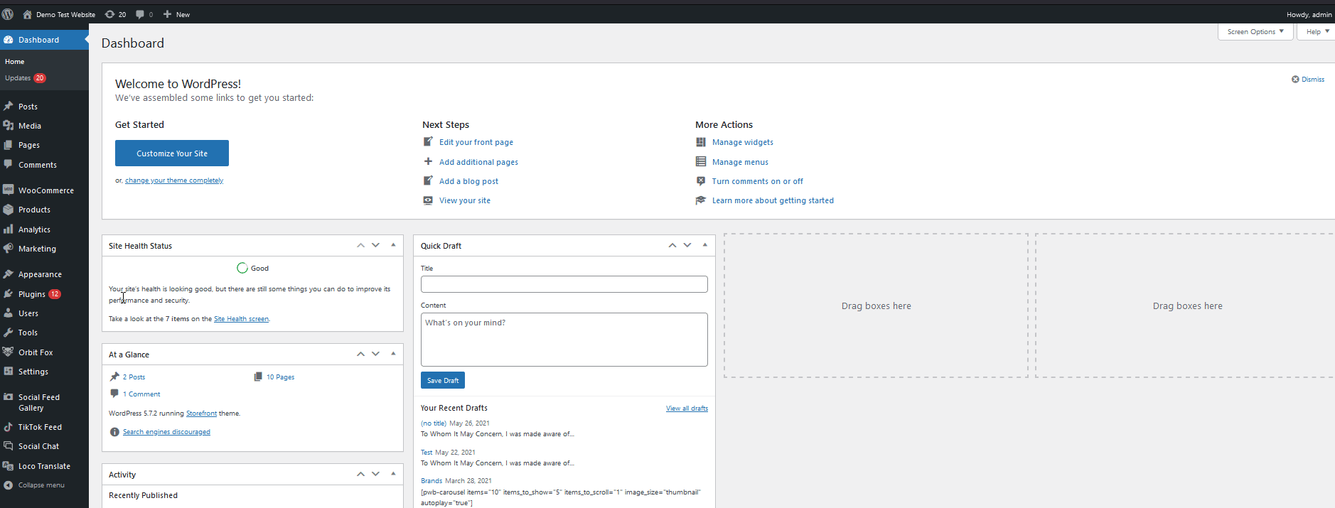1335x508 pixels.
Task: Open View all drafts link
Action: click(x=687, y=409)
